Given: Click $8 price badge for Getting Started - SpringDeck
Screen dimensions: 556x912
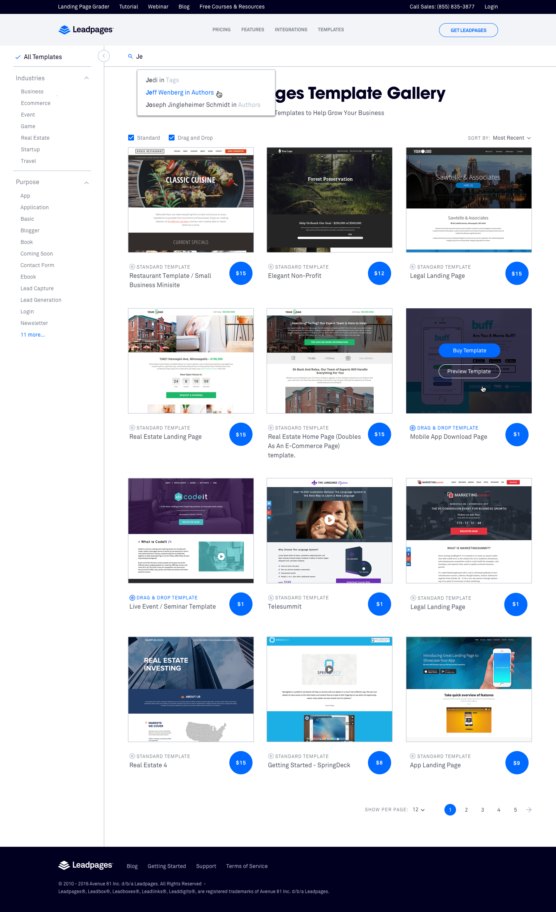Looking at the screenshot, I should 380,763.
